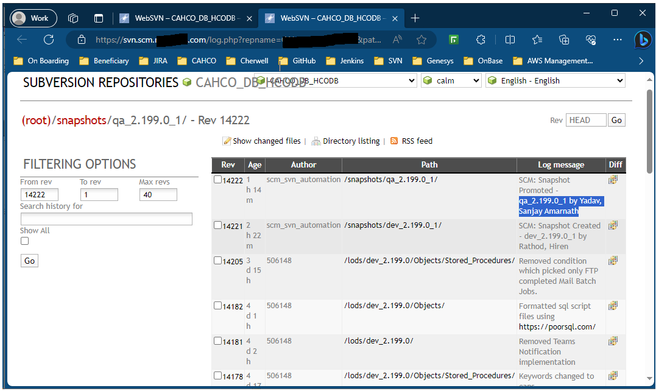
Task: Click Go button next to Rev HEAD
Action: tap(616, 121)
